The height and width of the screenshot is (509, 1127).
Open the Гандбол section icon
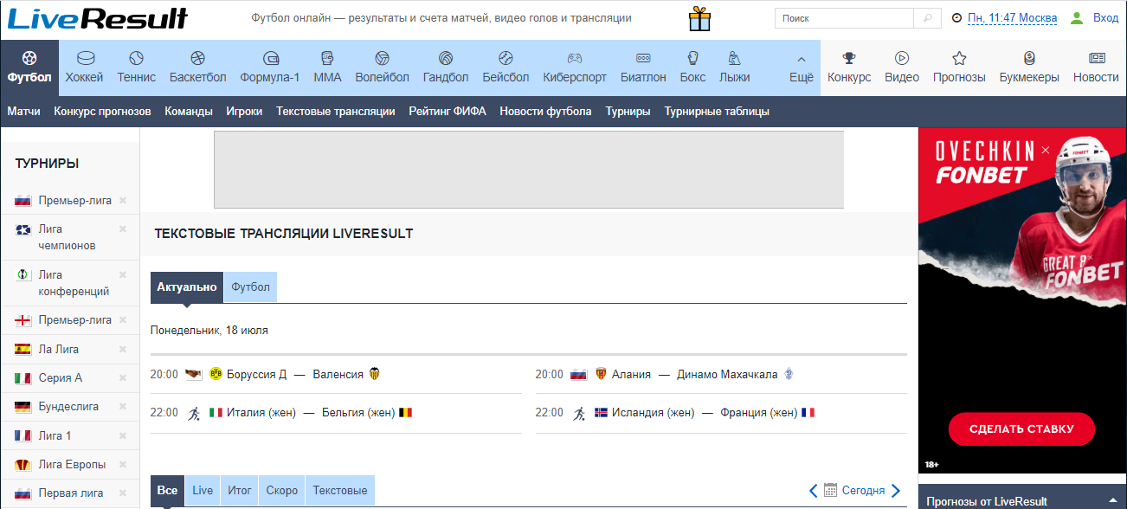point(446,58)
